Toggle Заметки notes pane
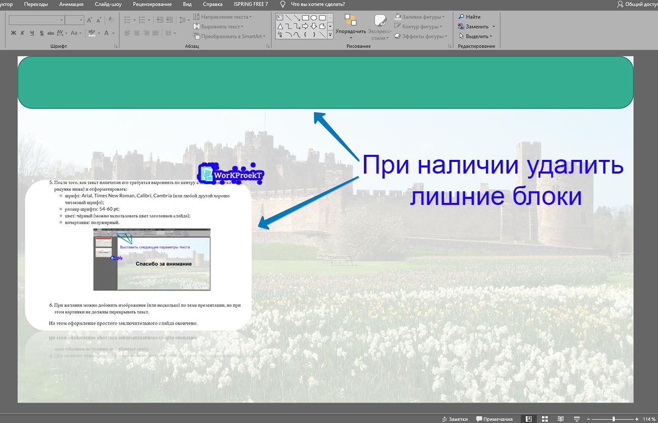 click(x=455, y=419)
